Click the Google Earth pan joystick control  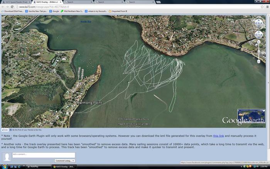pos(258,34)
